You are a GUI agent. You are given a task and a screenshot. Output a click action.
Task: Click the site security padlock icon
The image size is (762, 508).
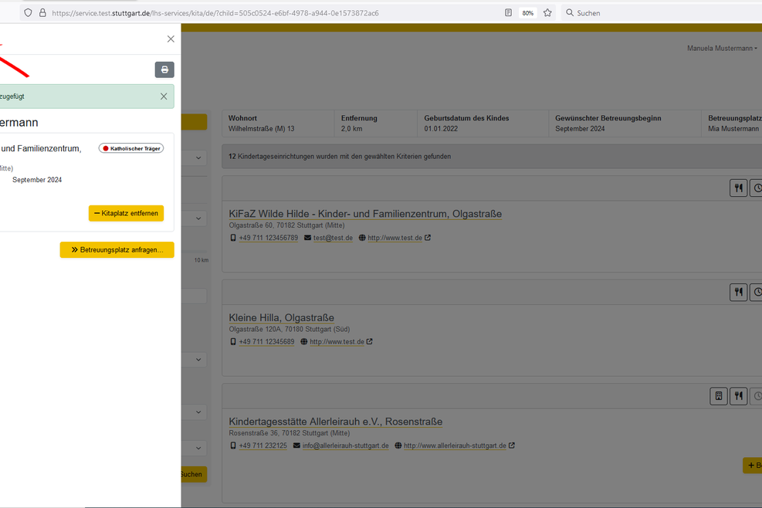click(x=42, y=13)
